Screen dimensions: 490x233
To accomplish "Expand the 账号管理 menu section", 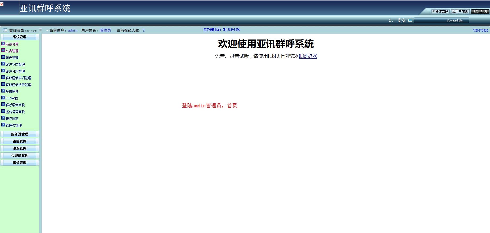I will pyautogui.click(x=20, y=163).
